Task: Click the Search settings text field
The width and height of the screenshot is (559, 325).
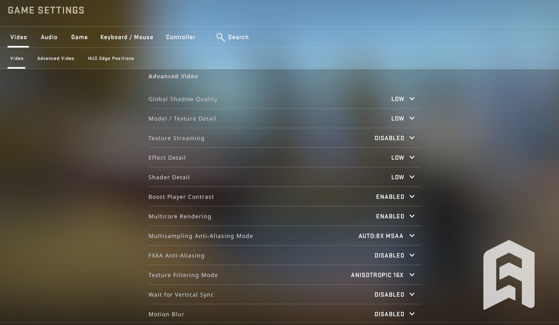Action: pyautogui.click(x=238, y=37)
